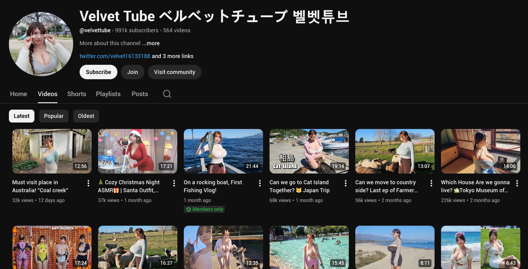Open the 8:43 Happy birthday thumbnail
The height and width of the screenshot is (269, 528).
[481, 248]
